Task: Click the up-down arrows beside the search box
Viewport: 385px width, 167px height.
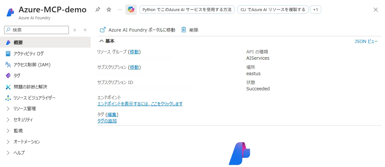Action: (x=75, y=30)
